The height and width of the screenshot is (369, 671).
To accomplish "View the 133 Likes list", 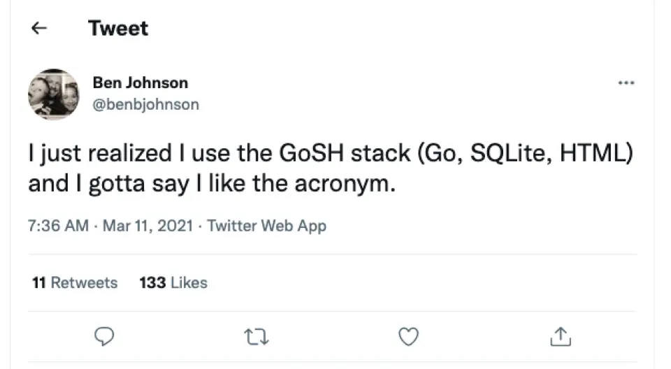I will click(x=173, y=282).
